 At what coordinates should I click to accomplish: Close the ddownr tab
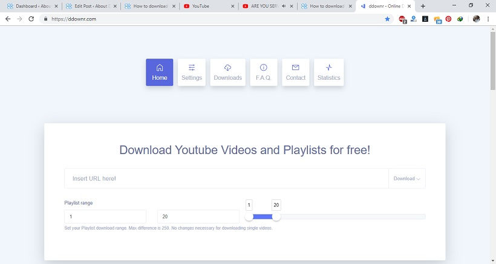point(409,6)
